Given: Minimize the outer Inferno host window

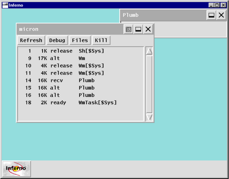Looking at the screenshot, I should tap(211, 5).
